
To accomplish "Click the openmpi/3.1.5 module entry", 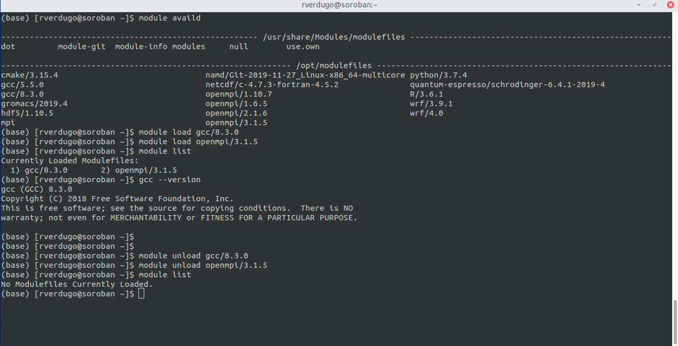I will [x=236, y=122].
